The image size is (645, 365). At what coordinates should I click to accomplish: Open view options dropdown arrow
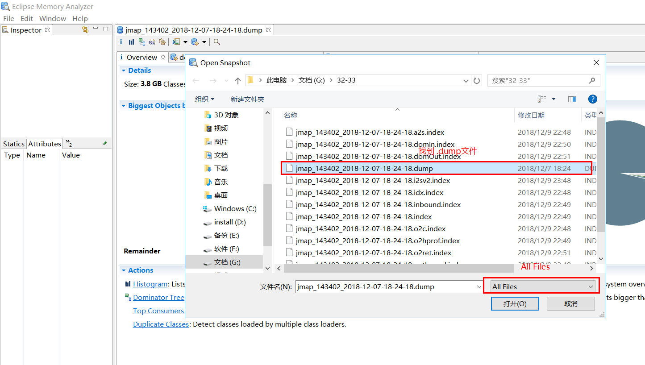point(553,99)
